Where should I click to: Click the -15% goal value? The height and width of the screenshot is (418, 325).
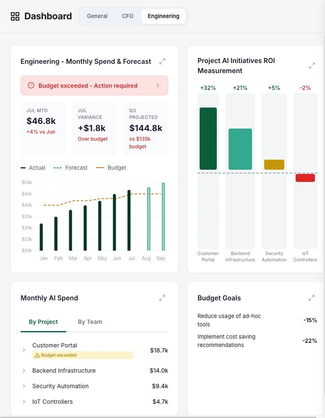click(310, 320)
